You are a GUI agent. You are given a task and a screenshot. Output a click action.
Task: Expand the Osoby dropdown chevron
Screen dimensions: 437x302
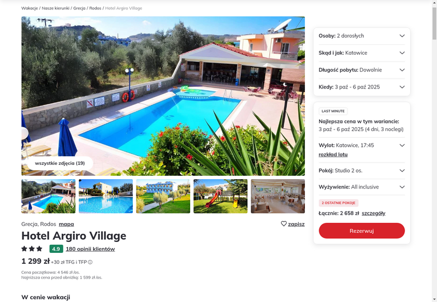(x=402, y=35)
